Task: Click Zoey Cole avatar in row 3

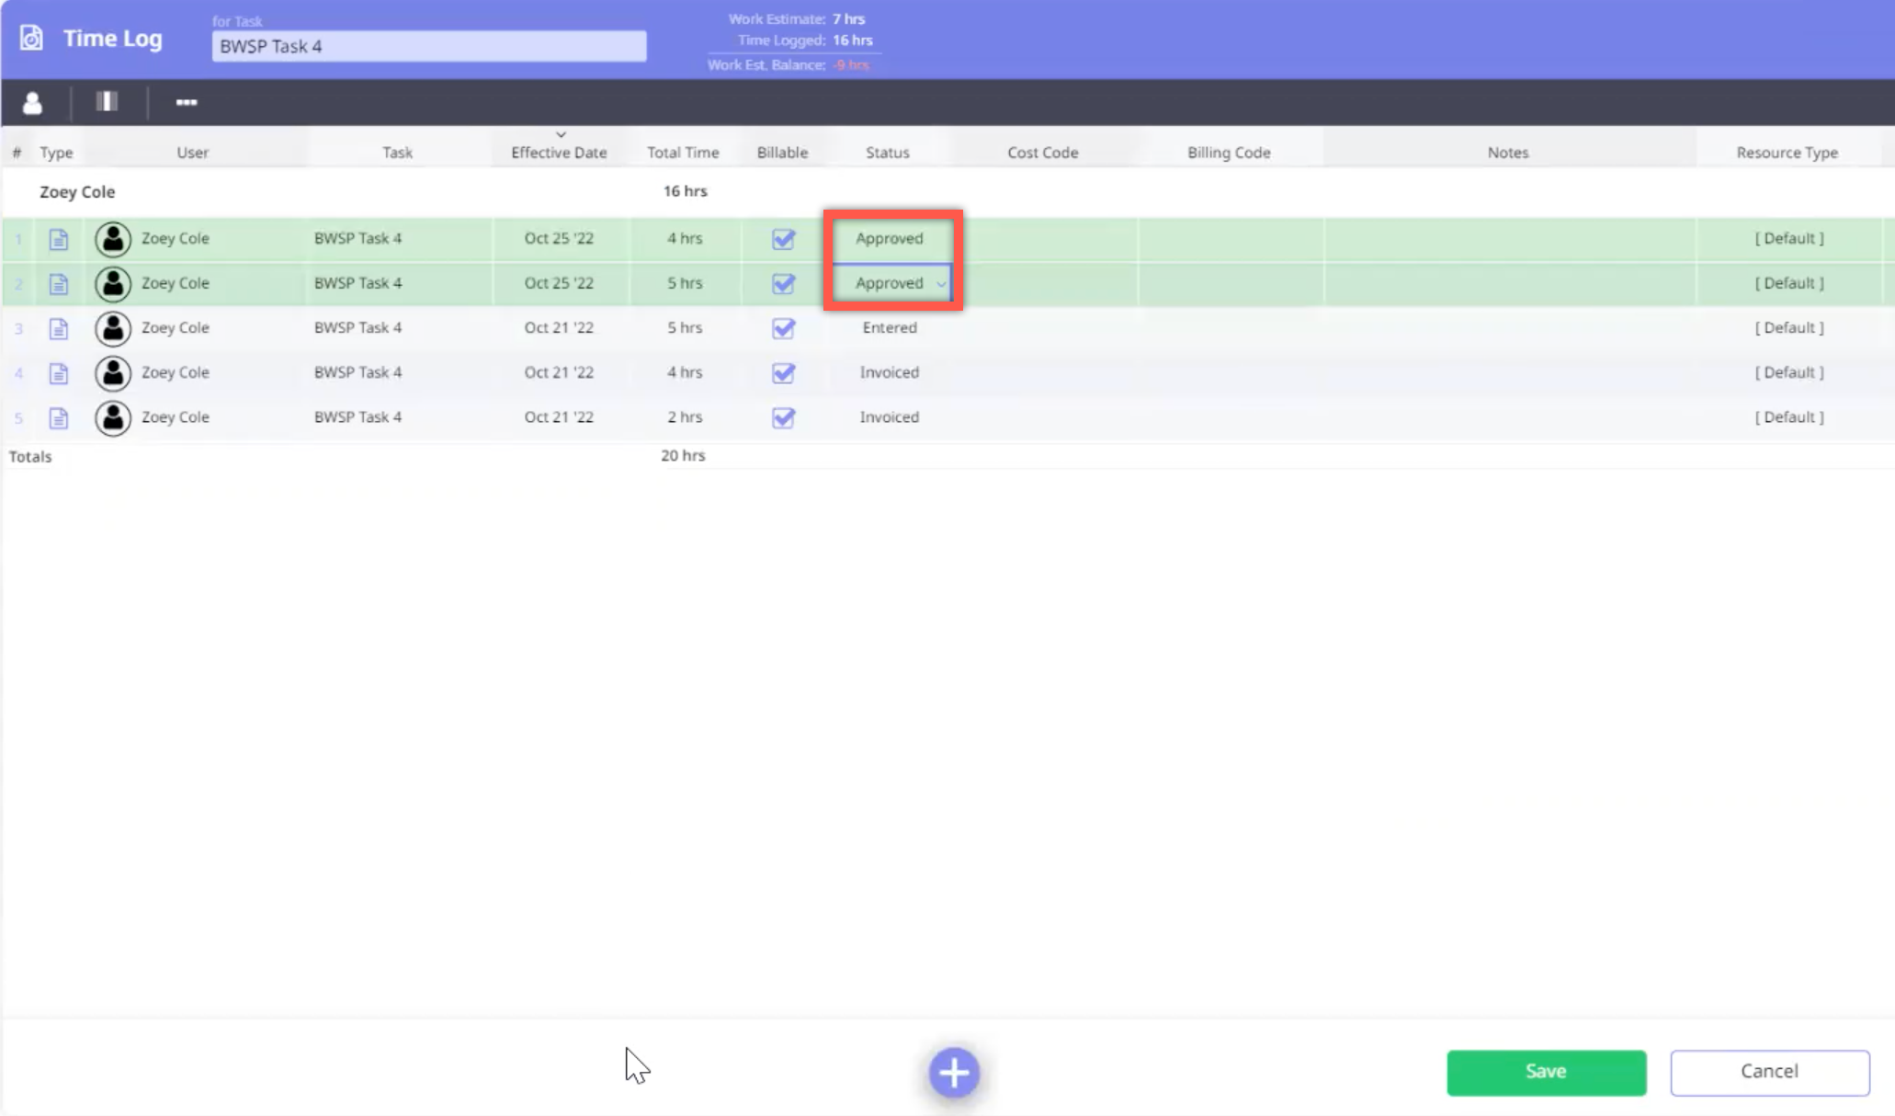Action: coord(113,328)
